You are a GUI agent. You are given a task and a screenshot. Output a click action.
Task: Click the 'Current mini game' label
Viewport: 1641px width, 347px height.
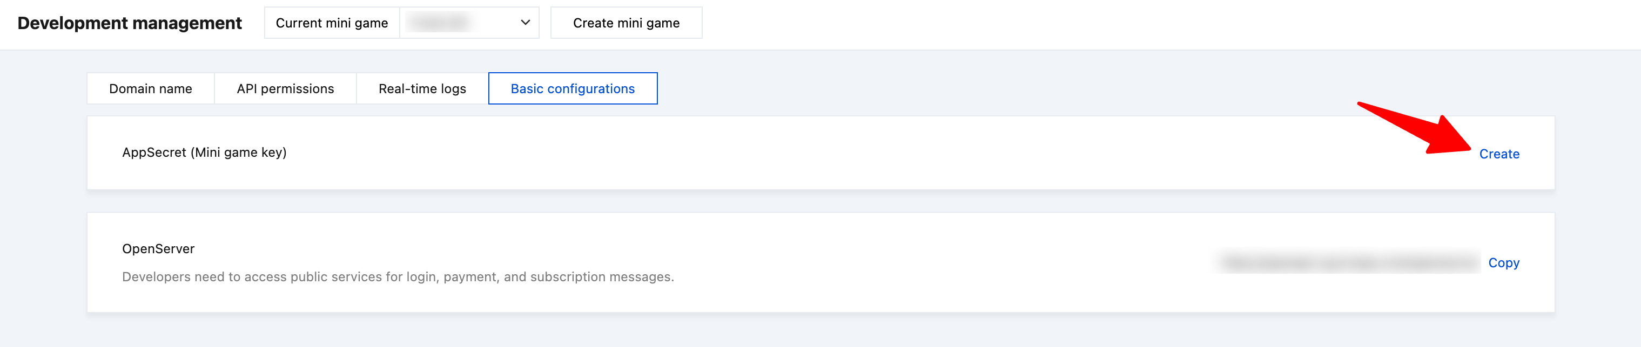click(x=331, y=23)
